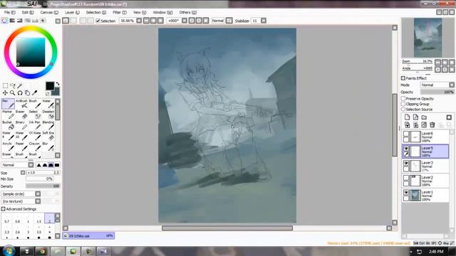The width and height of the screenshot is (456, 256).
Task: Enable Preserve Opacity
Action: [403, 99]
